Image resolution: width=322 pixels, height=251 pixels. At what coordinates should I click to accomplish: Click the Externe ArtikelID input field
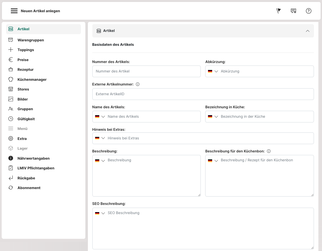click(203, 94)
